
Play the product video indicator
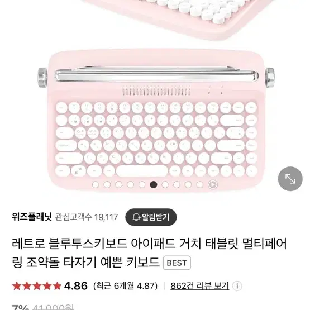point(213,185)
